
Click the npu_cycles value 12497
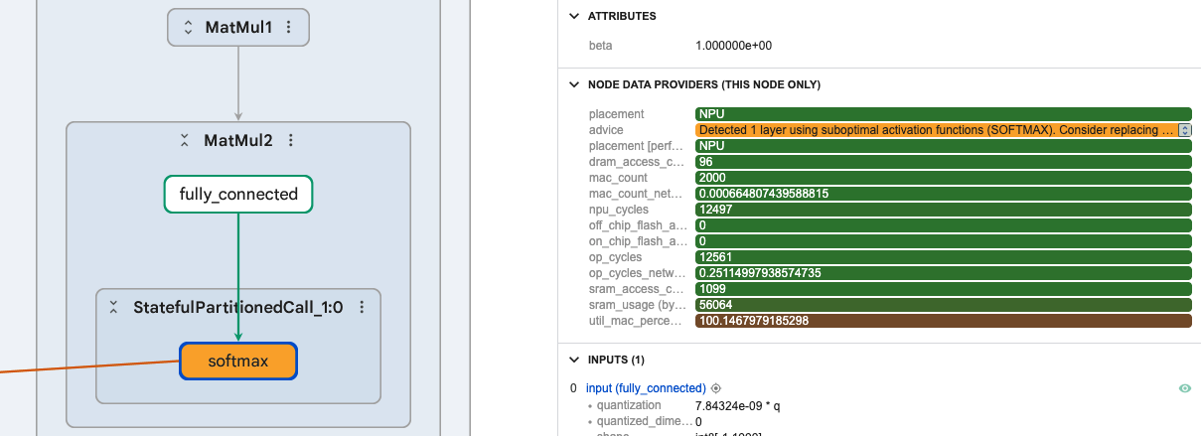[x=944, y=210]
